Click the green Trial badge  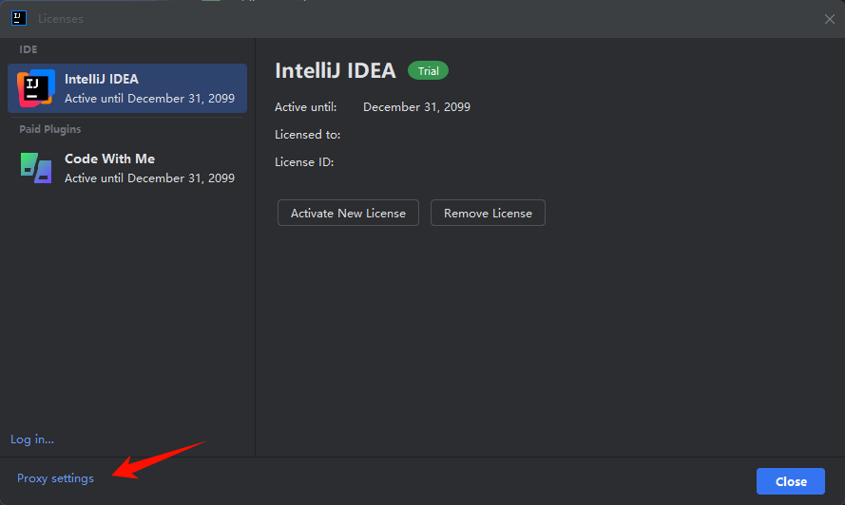(x=429, y=70)
